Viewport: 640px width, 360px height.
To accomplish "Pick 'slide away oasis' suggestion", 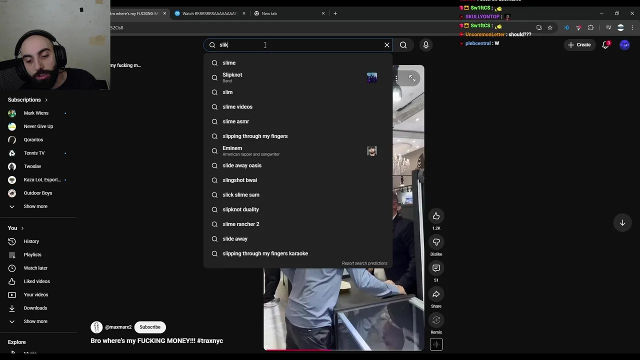I will pos(297,165).
